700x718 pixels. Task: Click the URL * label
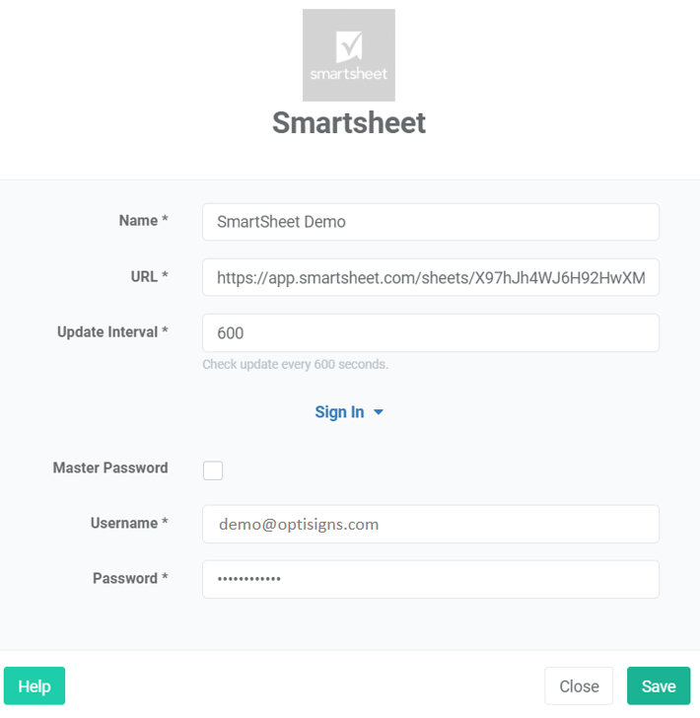click(x=149, y=276)
